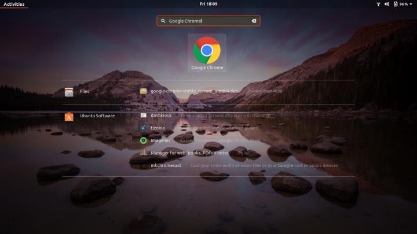Viewport: 417px width, 234px height.
Task: Click the Polar manager app icon
Action: (x=144, y=153)
